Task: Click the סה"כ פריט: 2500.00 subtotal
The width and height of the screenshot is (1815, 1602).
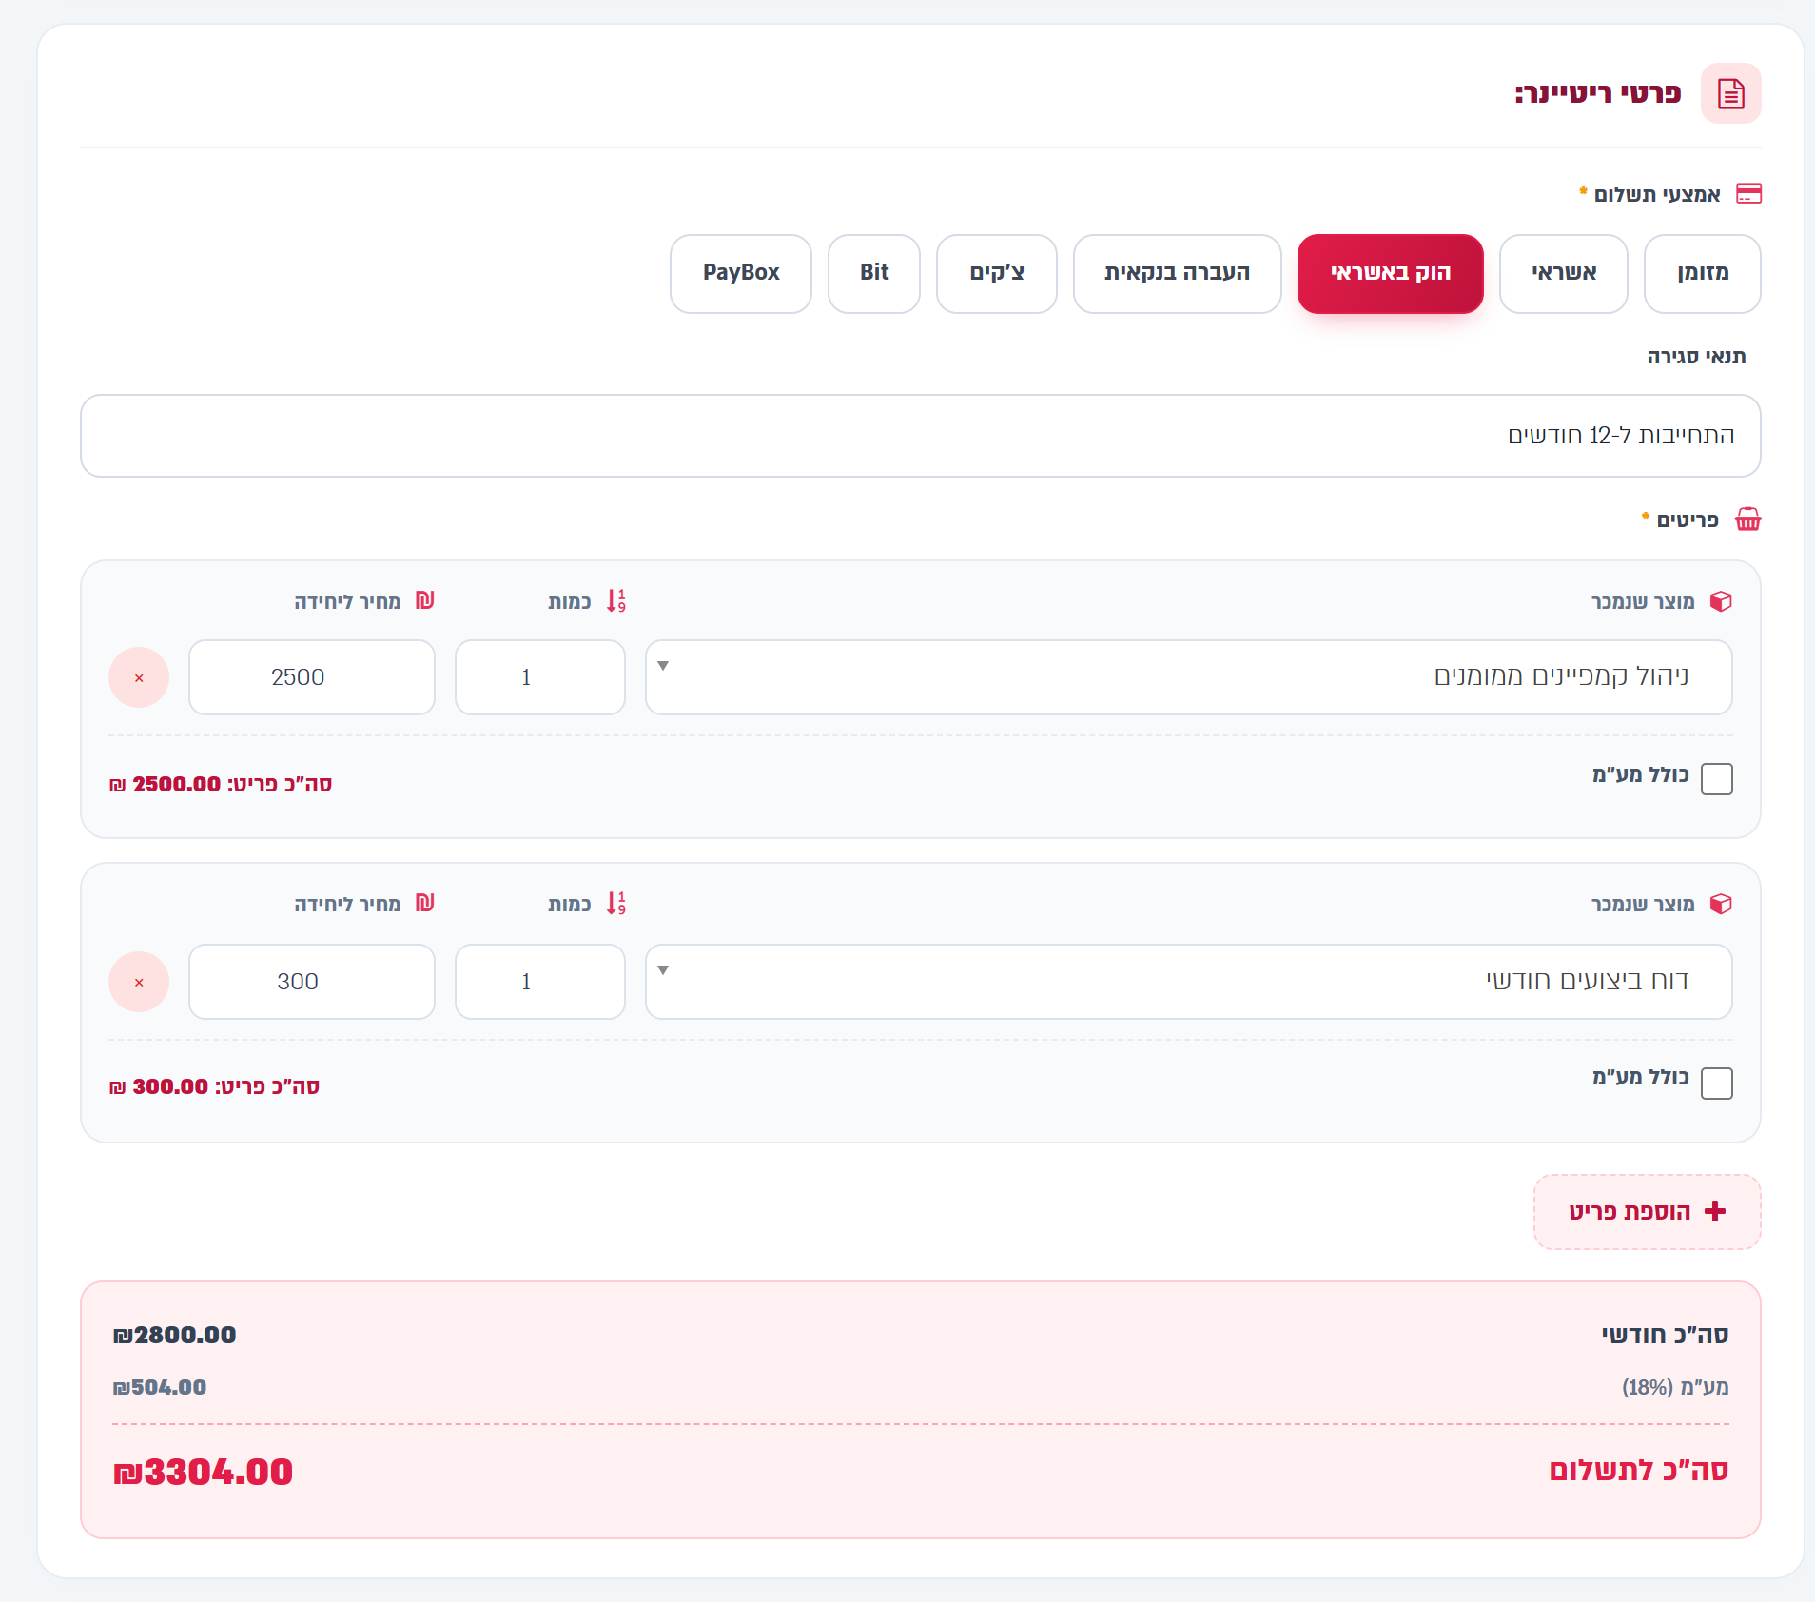Action: pos(221,785)
